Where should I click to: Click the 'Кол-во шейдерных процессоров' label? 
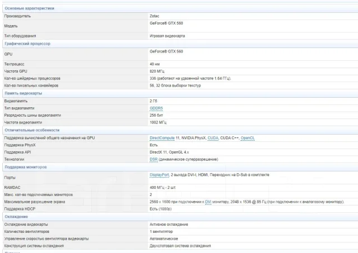[32, 78]
